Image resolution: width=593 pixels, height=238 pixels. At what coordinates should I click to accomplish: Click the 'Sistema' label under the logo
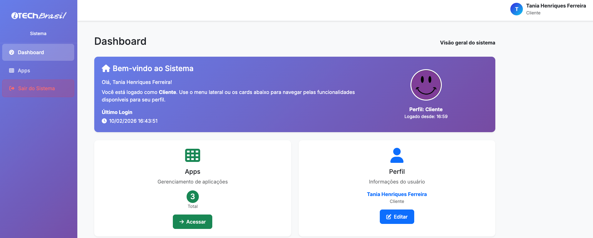click(38, 34)
